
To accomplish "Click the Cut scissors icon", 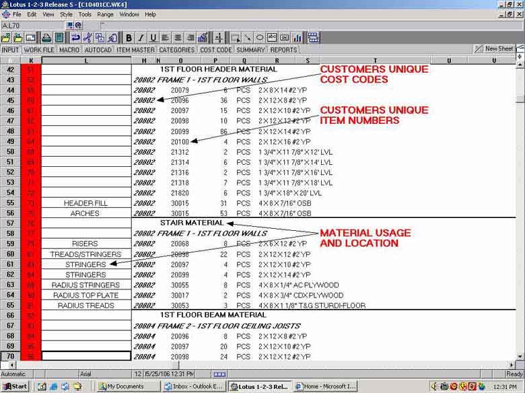I will coord(87,38).
